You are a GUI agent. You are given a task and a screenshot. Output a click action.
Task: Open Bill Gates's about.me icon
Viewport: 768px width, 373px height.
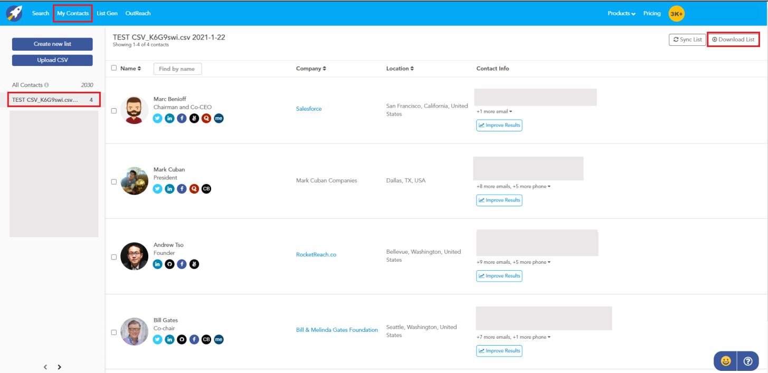(219, 339)
